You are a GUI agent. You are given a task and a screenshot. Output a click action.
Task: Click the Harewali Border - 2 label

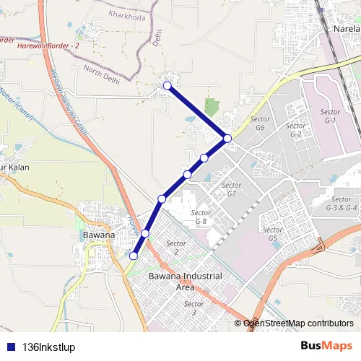click(x=48, y=45)
